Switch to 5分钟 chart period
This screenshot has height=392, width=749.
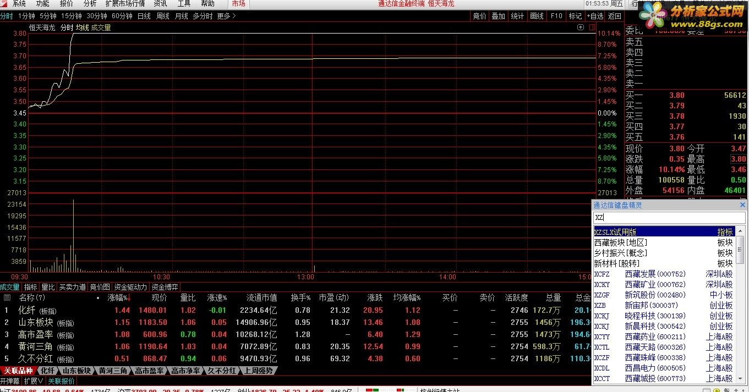click(x=48, y=16)
